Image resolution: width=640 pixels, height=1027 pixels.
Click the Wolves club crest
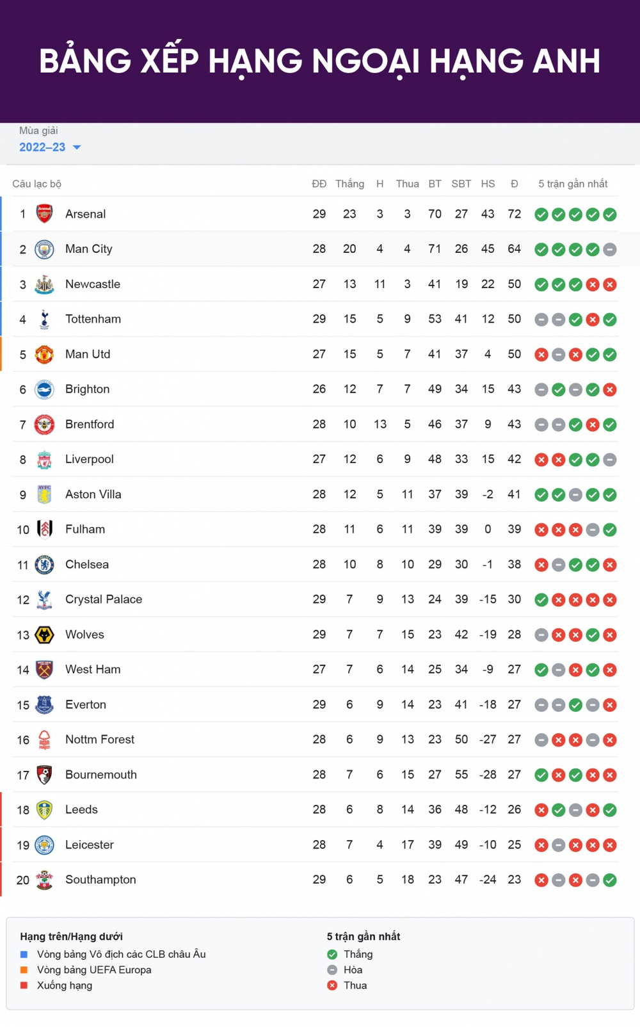click(44, 635)
